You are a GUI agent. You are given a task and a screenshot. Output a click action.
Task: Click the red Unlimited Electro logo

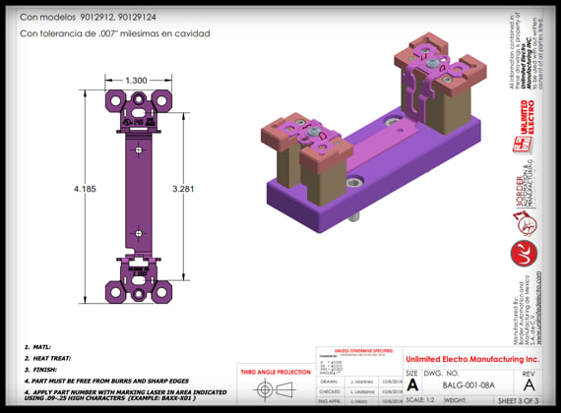[524, 127]
